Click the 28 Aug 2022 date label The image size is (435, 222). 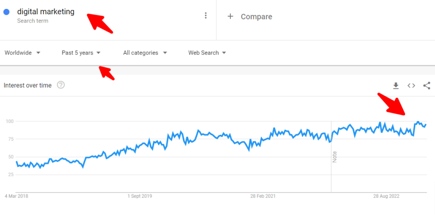[x=386, y=196]
